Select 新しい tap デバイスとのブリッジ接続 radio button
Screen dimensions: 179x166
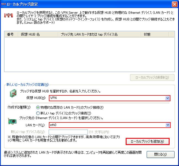click(38, 113)
